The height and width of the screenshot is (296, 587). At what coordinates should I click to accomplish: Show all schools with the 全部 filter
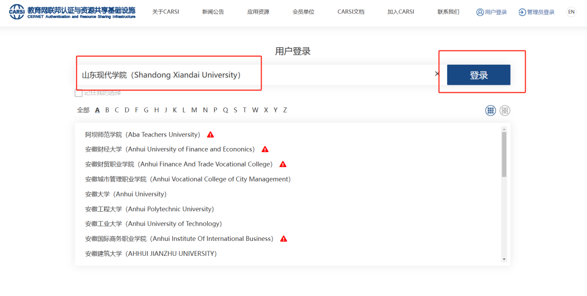(83, 110)
